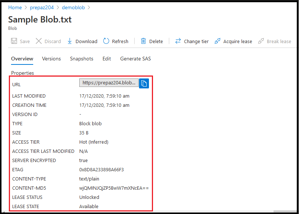Select the Download icon
Image resolution: width=299 pixels, height=214 pixels.
[69, 41]
